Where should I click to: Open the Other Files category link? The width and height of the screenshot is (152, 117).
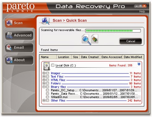coord(58,101)
